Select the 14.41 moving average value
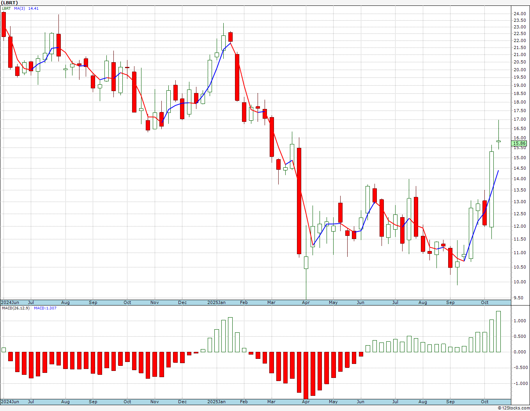530x411 pixels. 34,8
